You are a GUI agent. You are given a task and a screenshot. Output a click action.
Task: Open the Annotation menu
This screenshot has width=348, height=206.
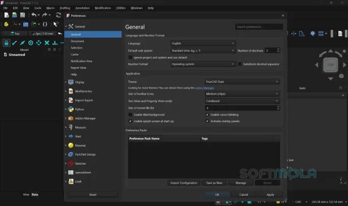82,8
